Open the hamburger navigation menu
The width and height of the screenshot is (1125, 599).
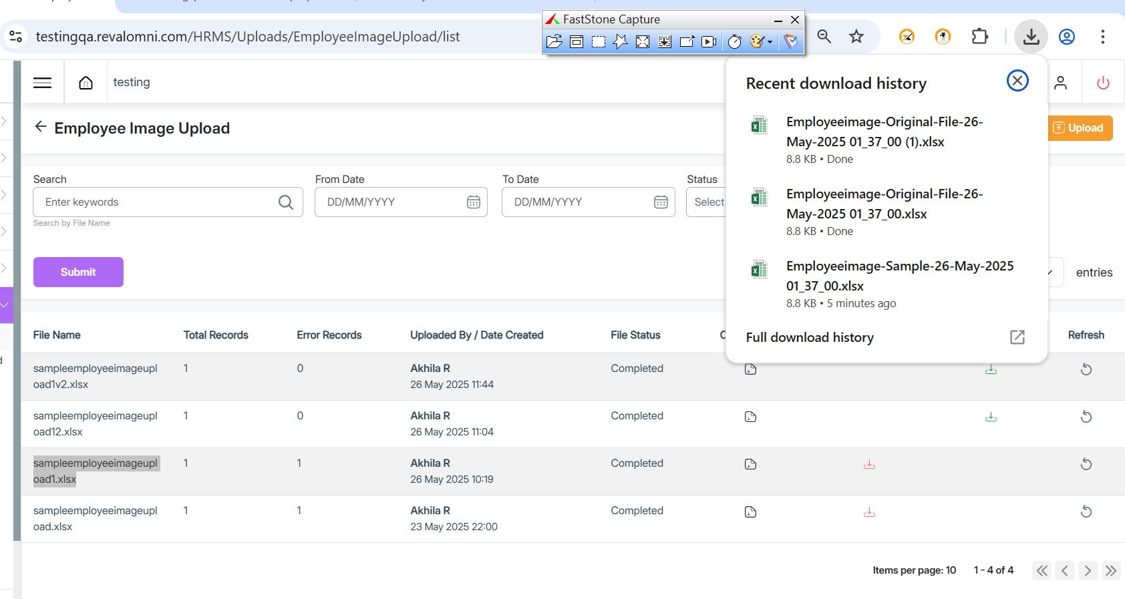click(x=43, y=83)
